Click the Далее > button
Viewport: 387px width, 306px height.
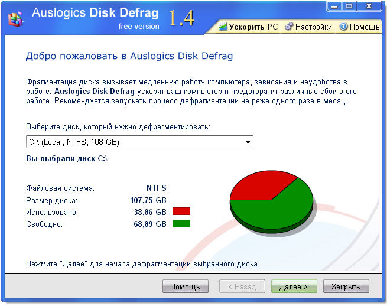pyautogui.click(x=294, y=287)
